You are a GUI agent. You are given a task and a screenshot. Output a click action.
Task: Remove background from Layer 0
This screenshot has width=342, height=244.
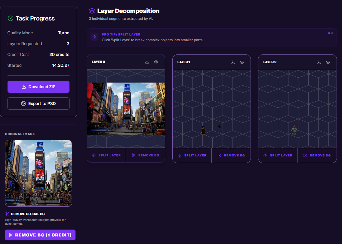[x=145, y=155]
